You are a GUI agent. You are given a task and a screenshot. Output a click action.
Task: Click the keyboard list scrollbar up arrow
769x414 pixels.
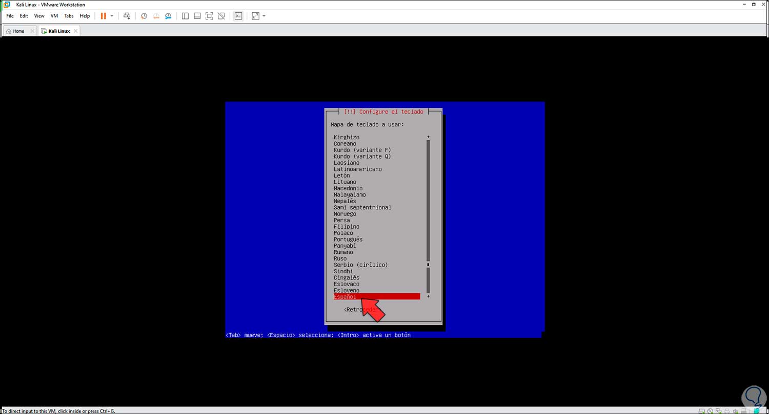428,137
